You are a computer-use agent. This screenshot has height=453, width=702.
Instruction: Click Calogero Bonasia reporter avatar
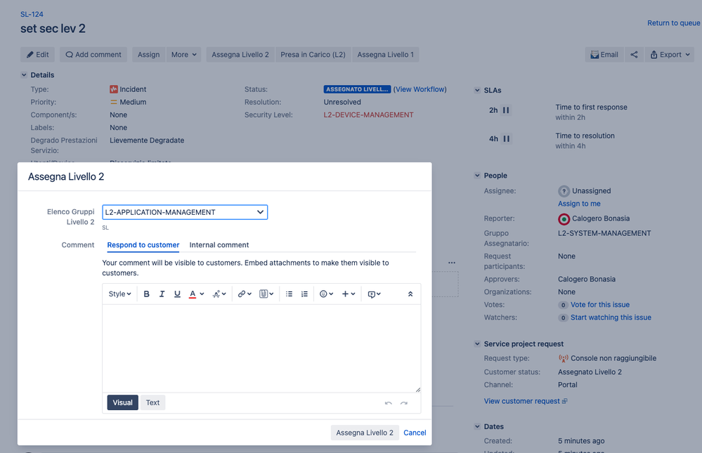[x=564, y=219]
